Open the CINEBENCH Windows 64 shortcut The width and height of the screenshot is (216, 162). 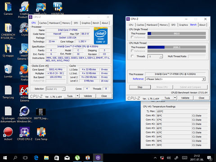point(25,115)
